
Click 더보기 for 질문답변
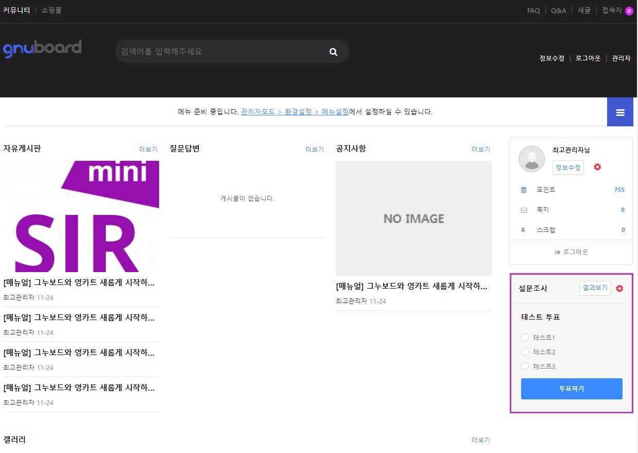click(315, 149)
